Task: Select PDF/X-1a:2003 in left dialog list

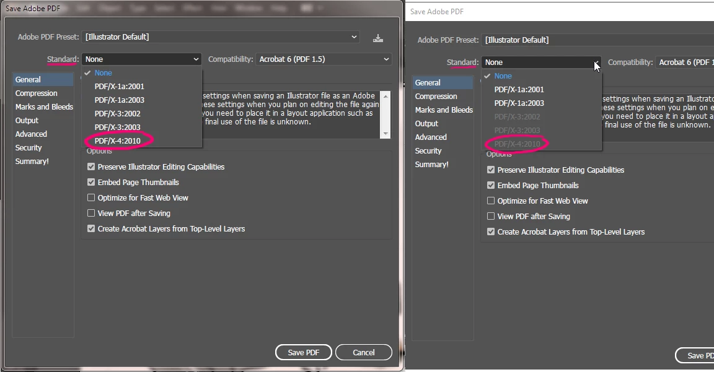Action: click(119, 100)
